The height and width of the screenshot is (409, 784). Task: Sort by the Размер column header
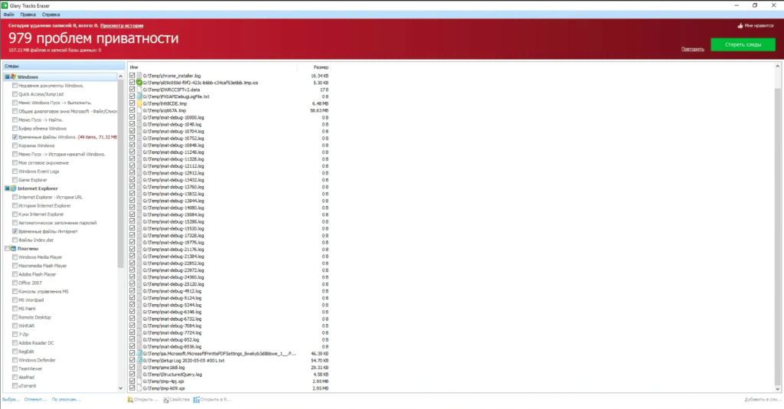click(x=313, y=67)
